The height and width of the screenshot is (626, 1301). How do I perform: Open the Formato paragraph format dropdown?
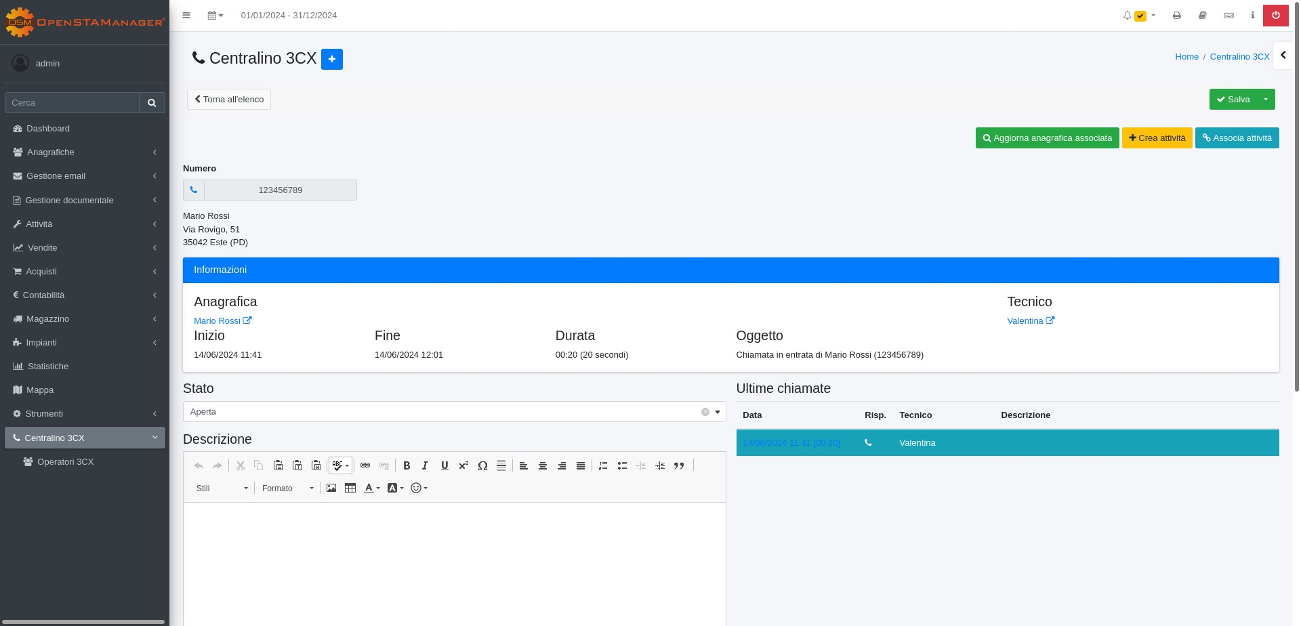tap(287, 488)
